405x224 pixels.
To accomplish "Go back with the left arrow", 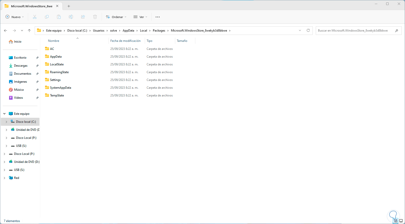I will (x=6, y=31).
